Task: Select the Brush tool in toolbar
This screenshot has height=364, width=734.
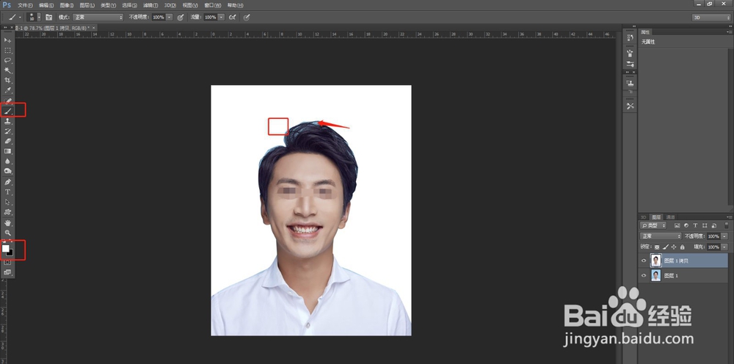Action: (x=8, y=110)
